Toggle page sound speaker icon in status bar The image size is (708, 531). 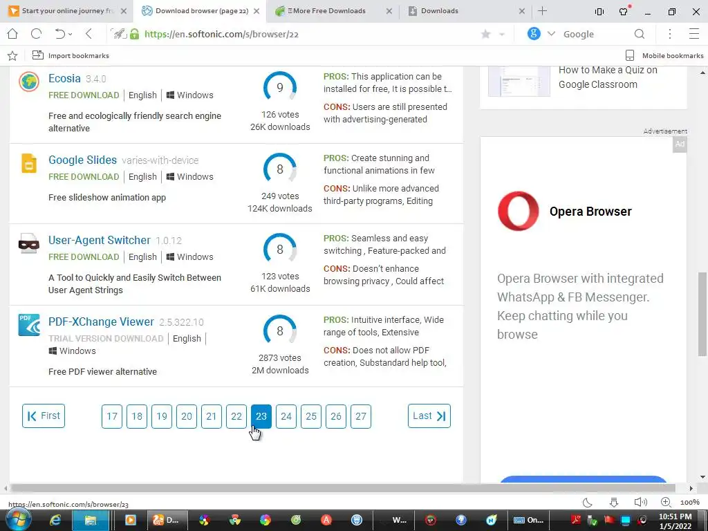(x=640, y=502)
